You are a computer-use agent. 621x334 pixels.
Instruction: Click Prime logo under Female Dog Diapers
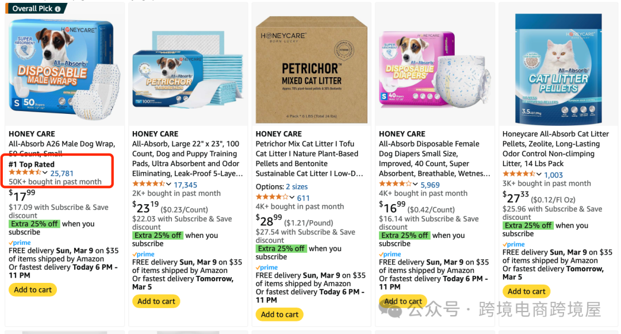point(390,254)
